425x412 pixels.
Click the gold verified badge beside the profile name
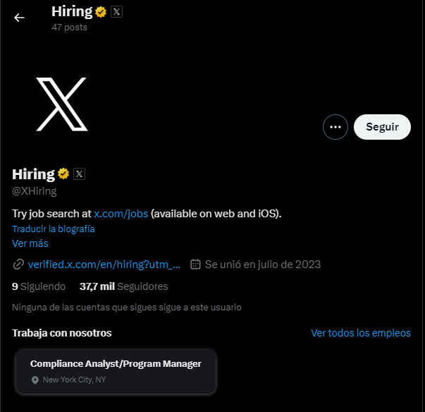pyautogui.click(x=63, y=174)
